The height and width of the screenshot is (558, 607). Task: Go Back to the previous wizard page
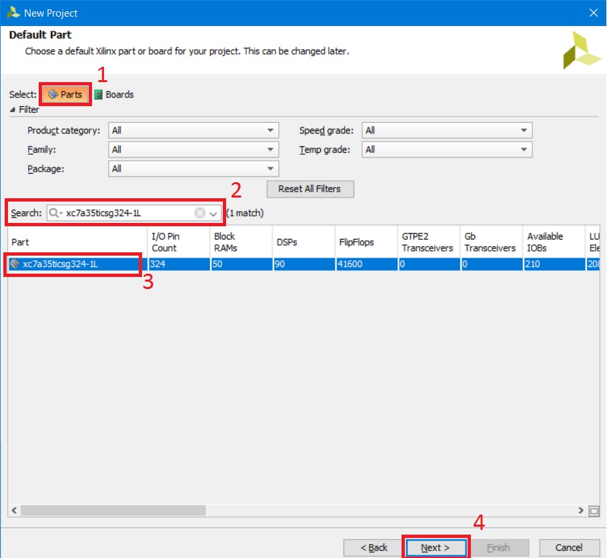tap(374, 548)
